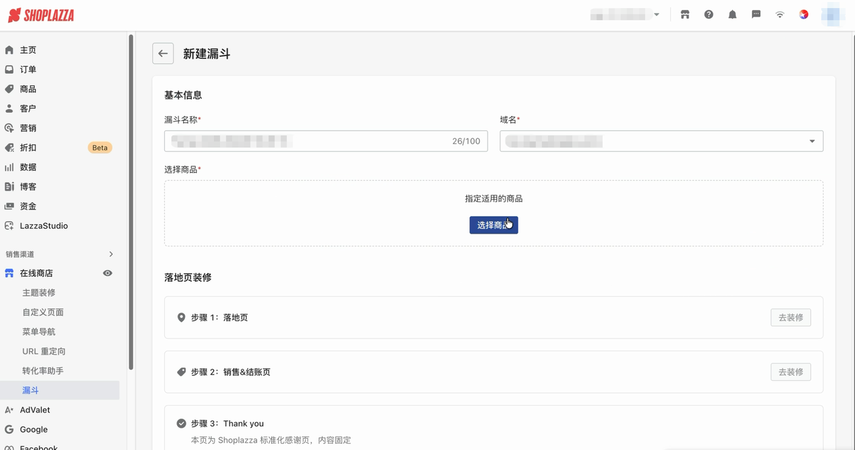Click the colorful circle icon in top bar
The height and width of the screenshot is (450, 855).
[x=804, y=15]
